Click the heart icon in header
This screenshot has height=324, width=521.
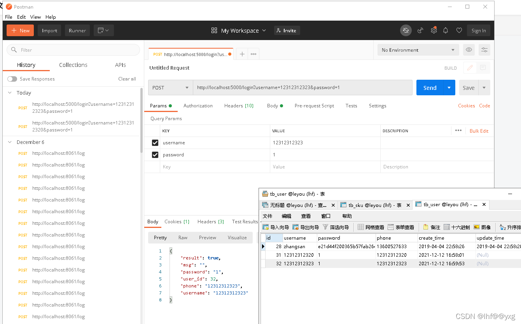tap(459, 30)
